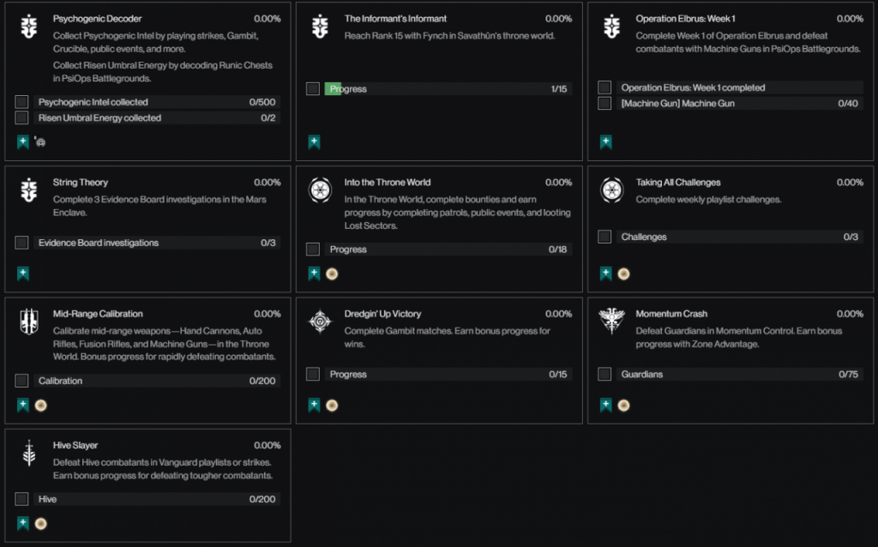The width and height of the screenshot is (878, 547).
Task: Click the teal reward badge under String Theory
Action: [23, 273]
